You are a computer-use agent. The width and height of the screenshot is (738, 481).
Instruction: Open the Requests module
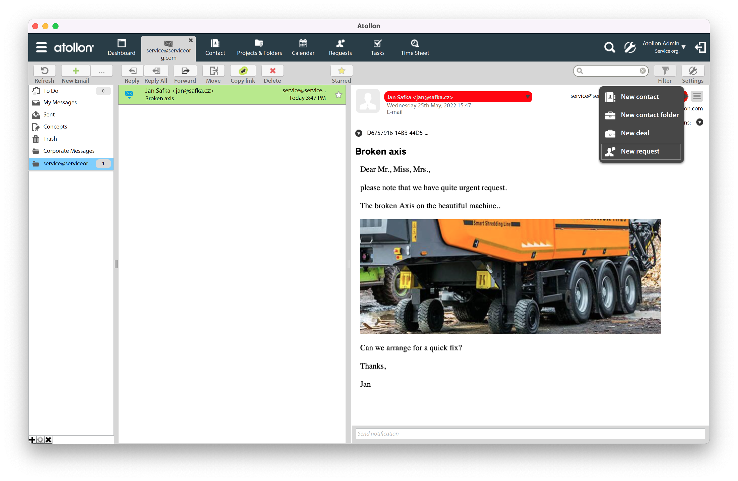(x=340, y=47)
